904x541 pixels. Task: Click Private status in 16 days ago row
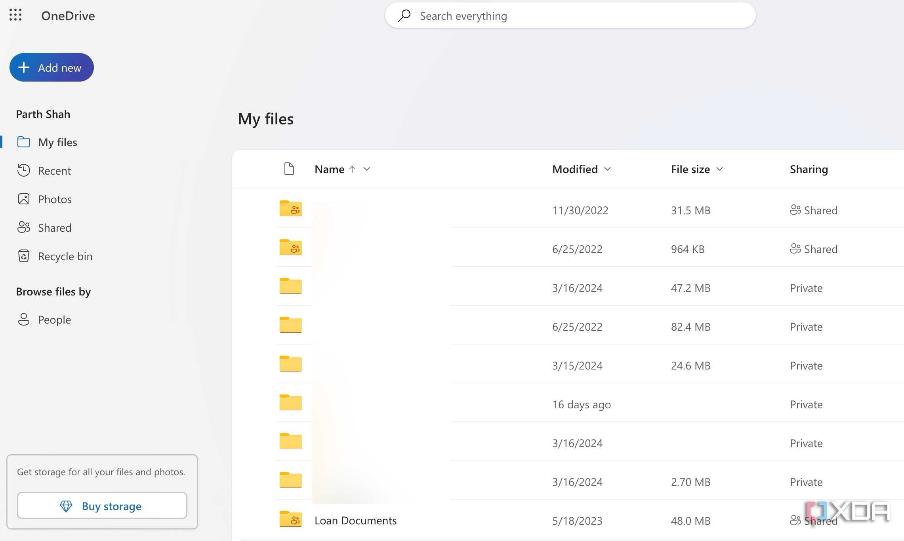pyautogui.click(x=806, y=404)
